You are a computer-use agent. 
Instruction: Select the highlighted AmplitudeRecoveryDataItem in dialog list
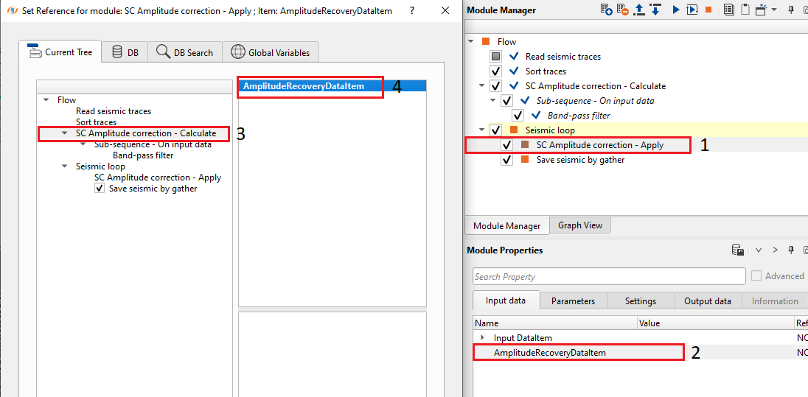[x=332, y=86]
